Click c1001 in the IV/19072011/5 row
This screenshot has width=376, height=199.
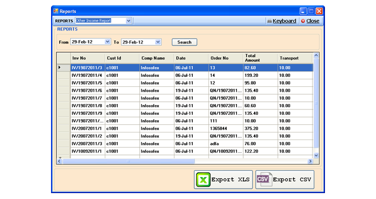coord(122,83)
